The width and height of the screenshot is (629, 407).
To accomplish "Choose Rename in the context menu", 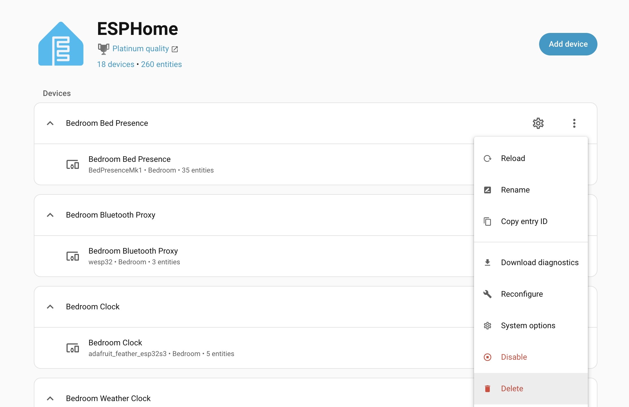I will point(515,190).
